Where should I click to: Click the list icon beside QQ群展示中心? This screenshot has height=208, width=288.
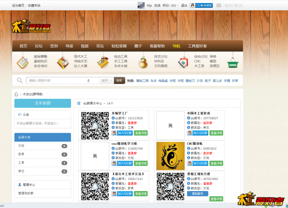78,103
